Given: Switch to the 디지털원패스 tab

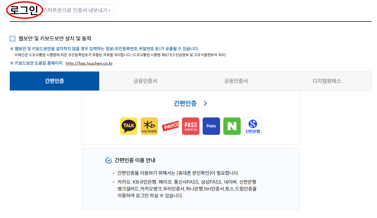Looking at the screenshot, I should click(326, 81).
